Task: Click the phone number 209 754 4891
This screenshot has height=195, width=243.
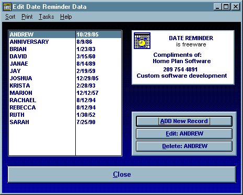Action: pyautogui.click(x=180, y=69)
